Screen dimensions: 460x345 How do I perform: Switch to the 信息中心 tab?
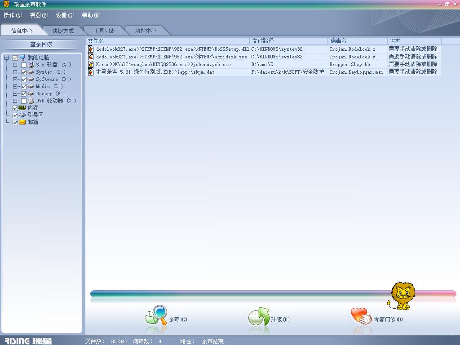pyautogui.click(x=22, y=31)
